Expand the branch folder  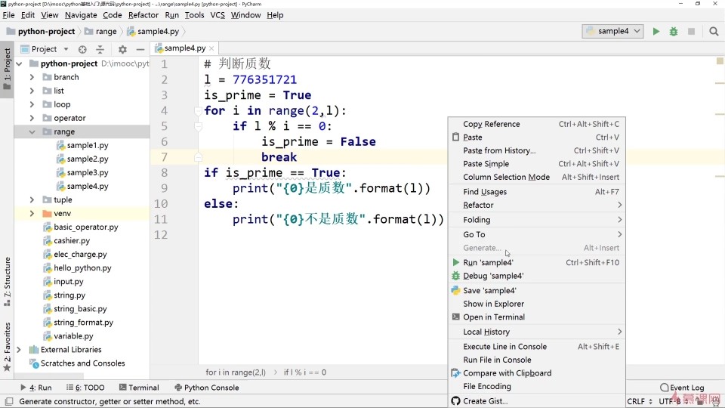[32, 77]
